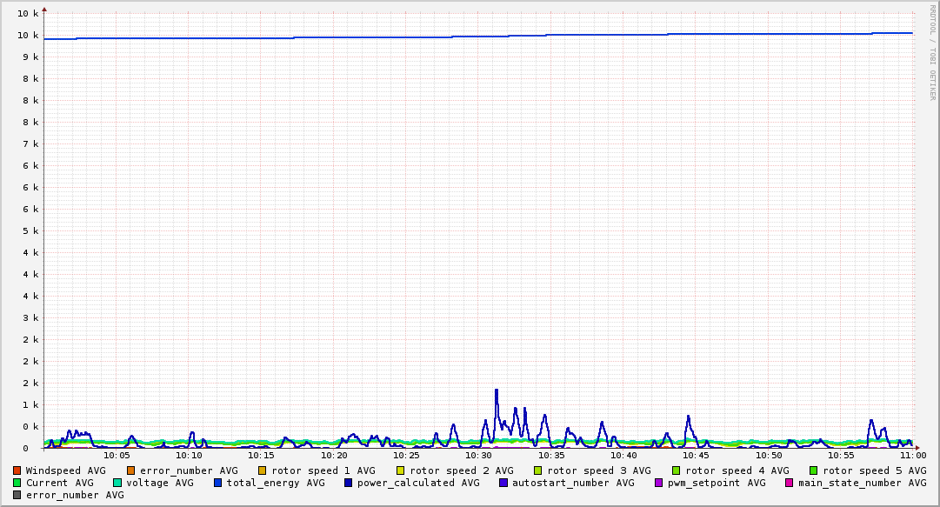The image size is (940, 507).
Task: Click the 10:30 time axis label
Action: pos(479,455)
